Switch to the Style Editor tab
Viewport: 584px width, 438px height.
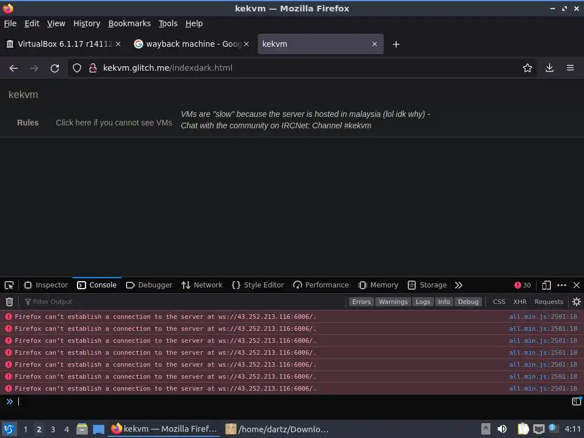pos(257,285)
